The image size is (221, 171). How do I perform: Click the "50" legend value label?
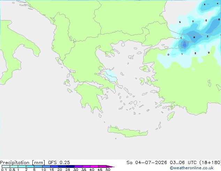108,170
